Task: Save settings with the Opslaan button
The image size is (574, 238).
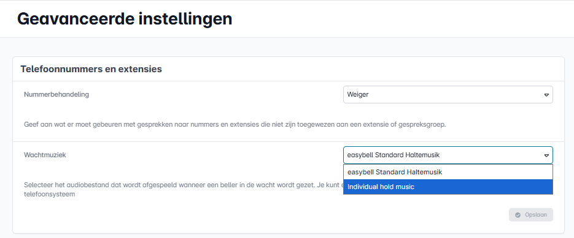Action: [531, 215]
